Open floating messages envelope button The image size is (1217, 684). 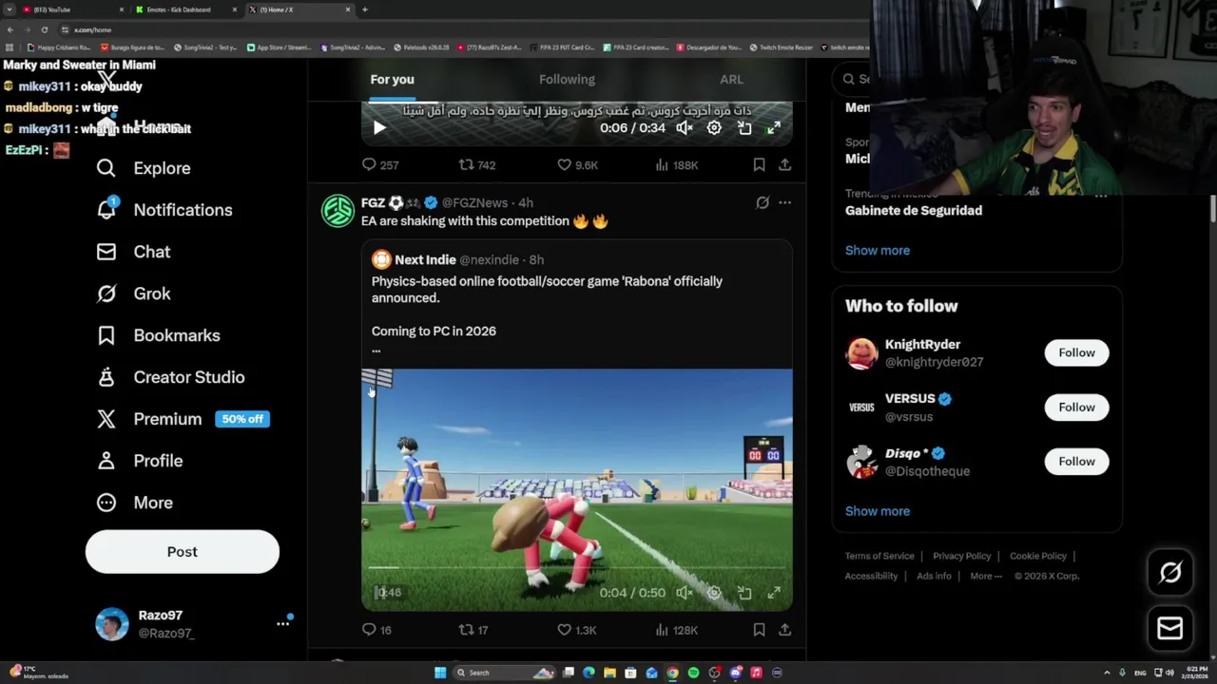click(x=1170, y=628)
